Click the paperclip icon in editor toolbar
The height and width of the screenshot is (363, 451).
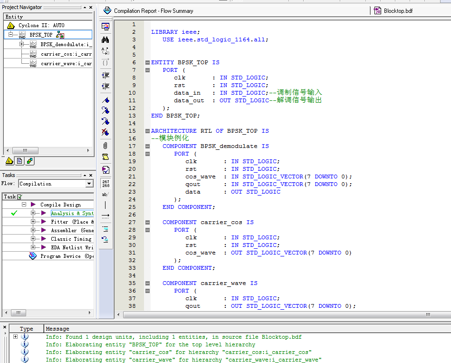click(106, 145)
